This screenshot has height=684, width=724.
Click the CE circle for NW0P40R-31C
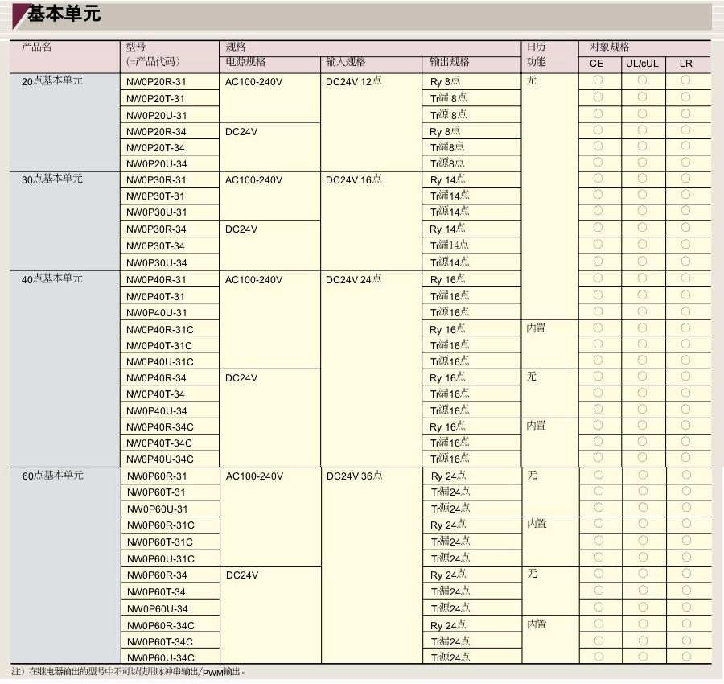[x=598, y=328]
